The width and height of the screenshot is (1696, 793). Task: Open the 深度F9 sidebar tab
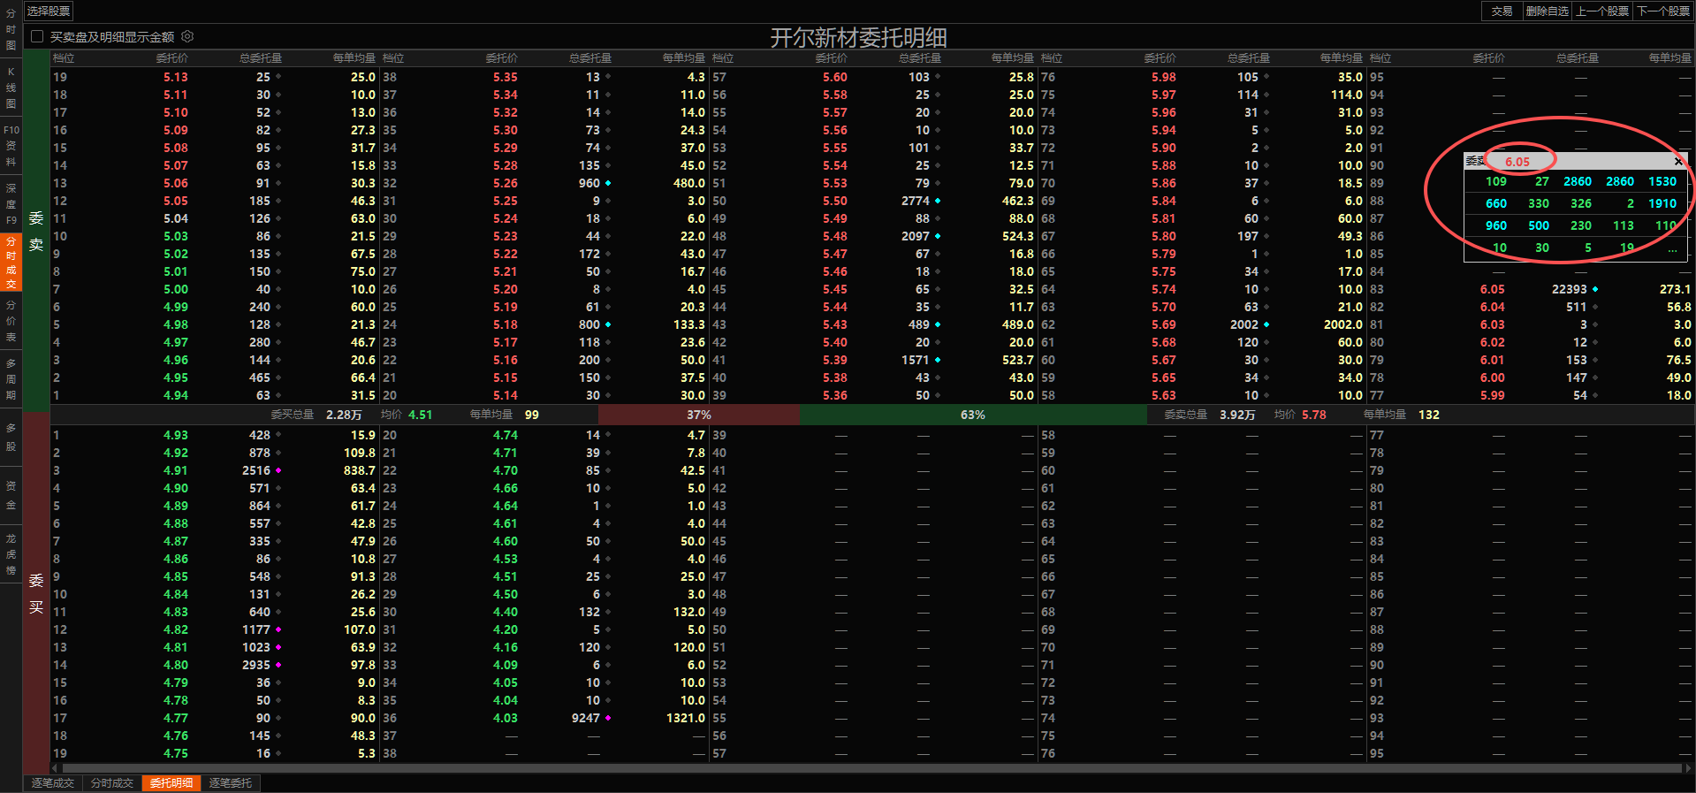tap(11, 203)
